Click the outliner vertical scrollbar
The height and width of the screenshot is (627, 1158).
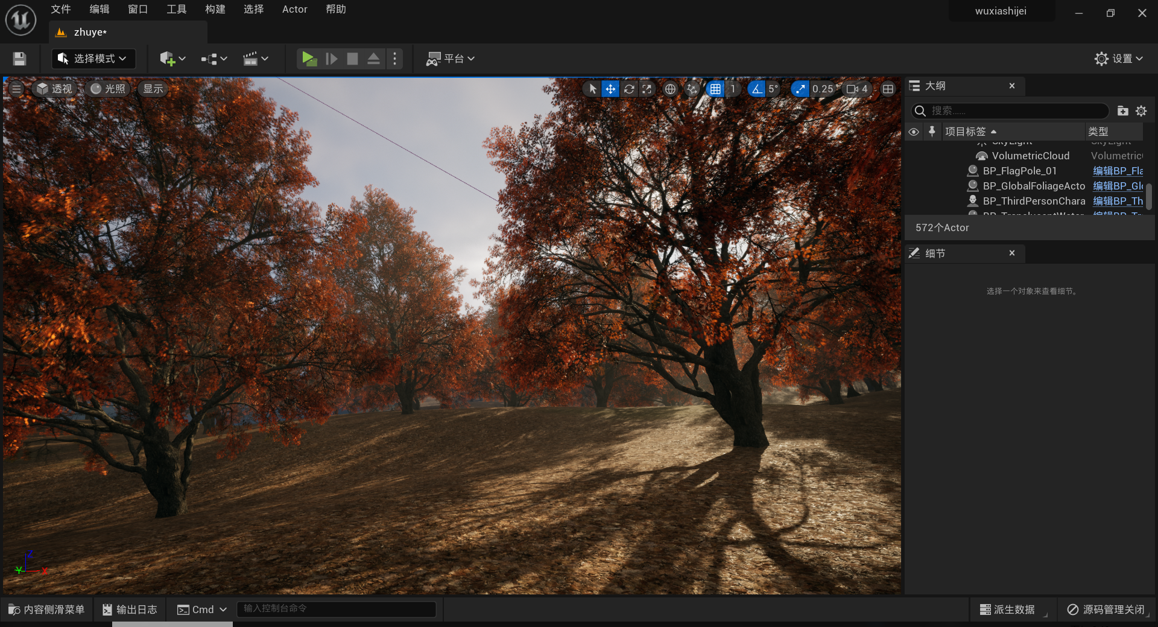(1149, 197)
